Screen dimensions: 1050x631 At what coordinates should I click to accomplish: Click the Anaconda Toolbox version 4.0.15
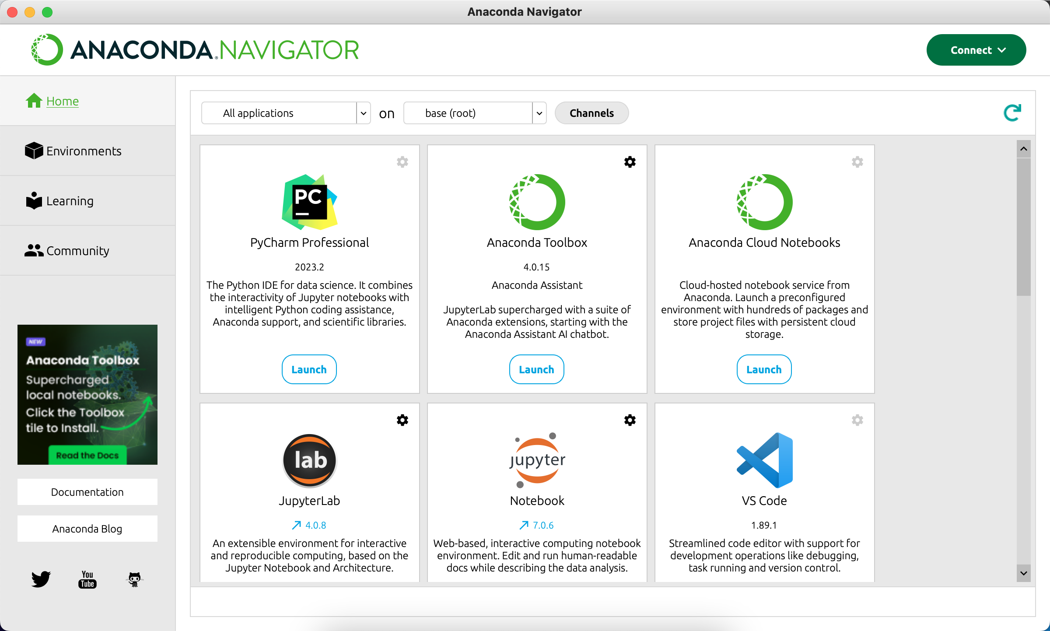[537, 267]
